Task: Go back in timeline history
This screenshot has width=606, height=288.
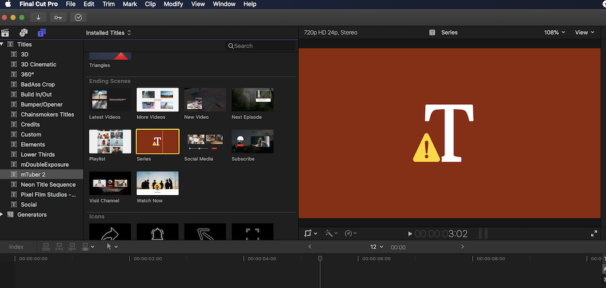Action: (310, 247)
